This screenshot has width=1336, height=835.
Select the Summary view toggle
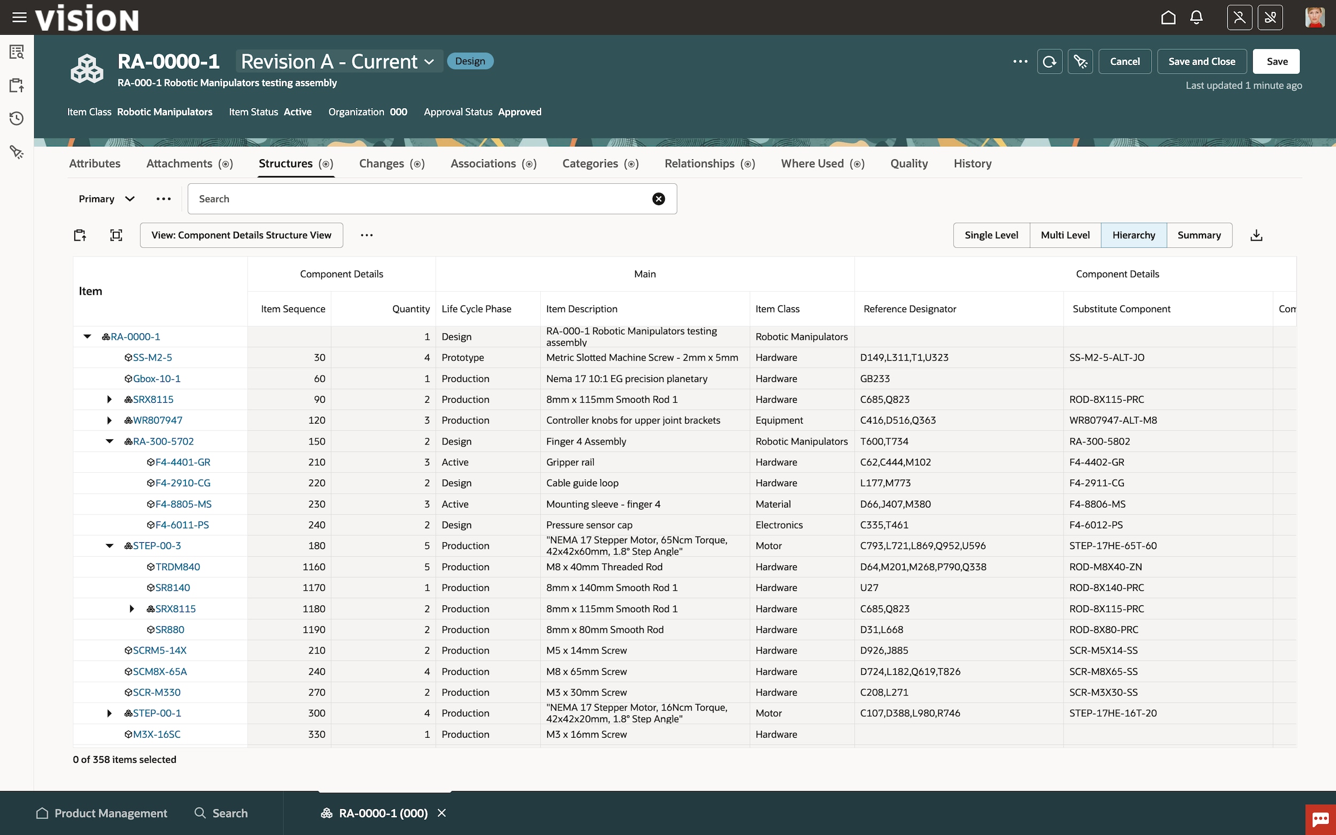tap(1199, 235)
